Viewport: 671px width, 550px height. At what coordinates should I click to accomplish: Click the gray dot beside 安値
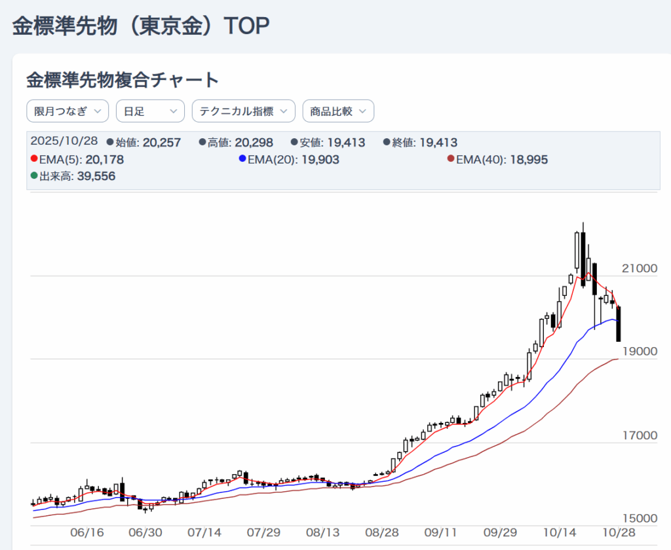pos(295,143)
